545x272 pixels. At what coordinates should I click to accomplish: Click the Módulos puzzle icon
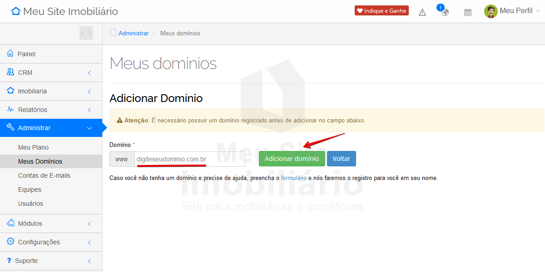click(10, 223)
